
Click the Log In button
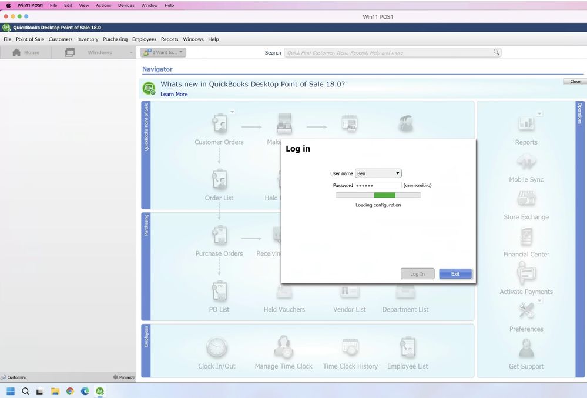click(x=417, y=274)
